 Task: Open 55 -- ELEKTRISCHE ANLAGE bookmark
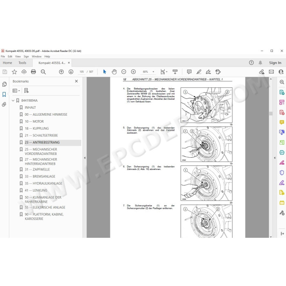[45, 208]
